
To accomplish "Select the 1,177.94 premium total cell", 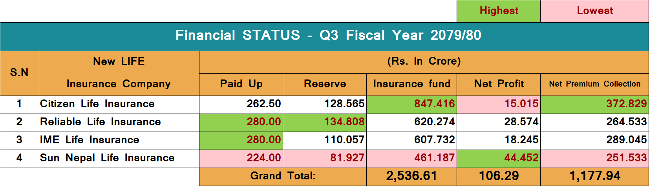I will tap(594, 176).
